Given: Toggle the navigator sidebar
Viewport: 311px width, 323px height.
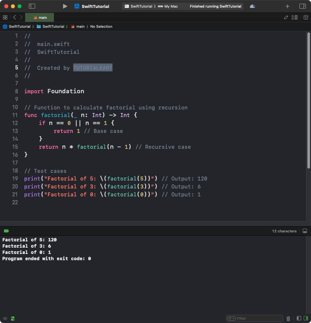Looking at the screenshot, I should coord(32,6).
